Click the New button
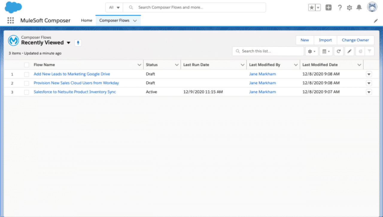Image resolution: width=383 pixels, height=217 pixels. pos(305,40)
